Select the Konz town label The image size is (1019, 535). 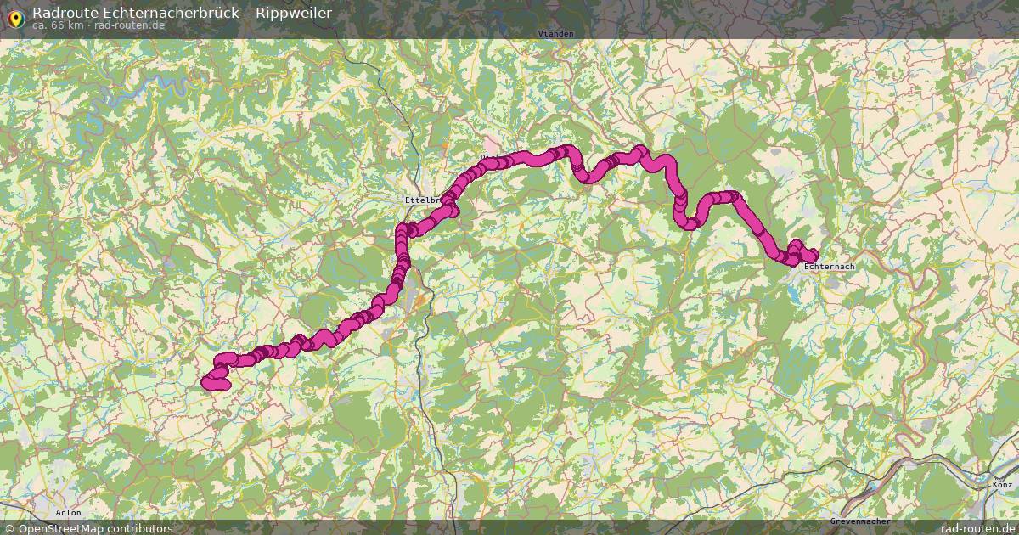tap(1002, 484)
